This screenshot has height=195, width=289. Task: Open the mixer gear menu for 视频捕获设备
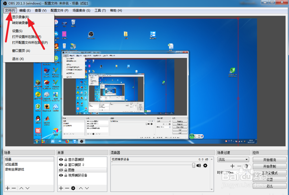[x=205, y=165]
